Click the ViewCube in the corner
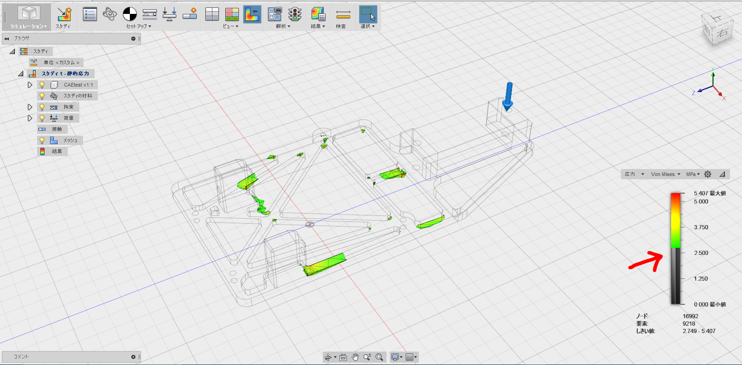742x365 pixels. click(717, 28)
